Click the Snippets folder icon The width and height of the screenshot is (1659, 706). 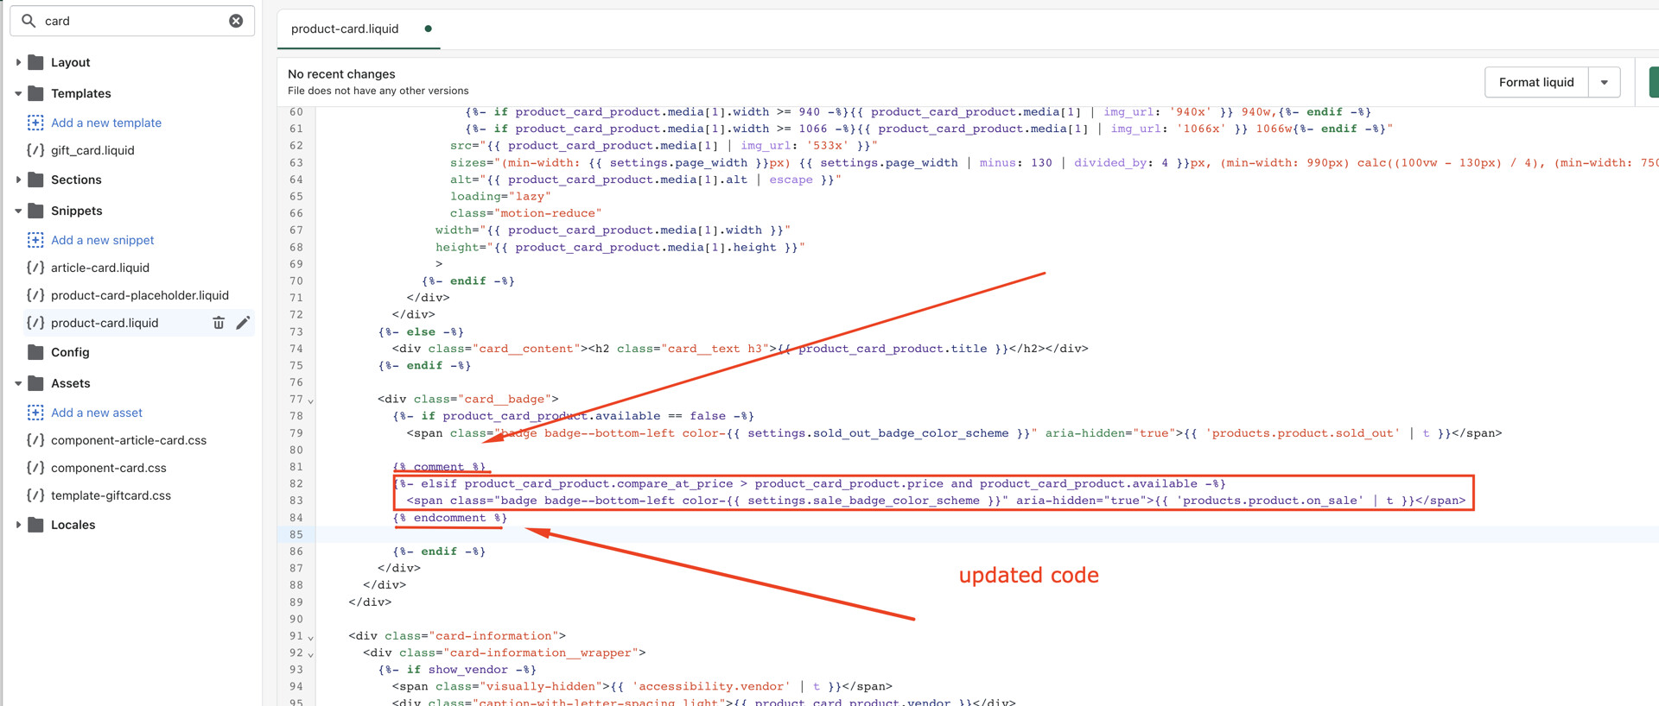35,211
